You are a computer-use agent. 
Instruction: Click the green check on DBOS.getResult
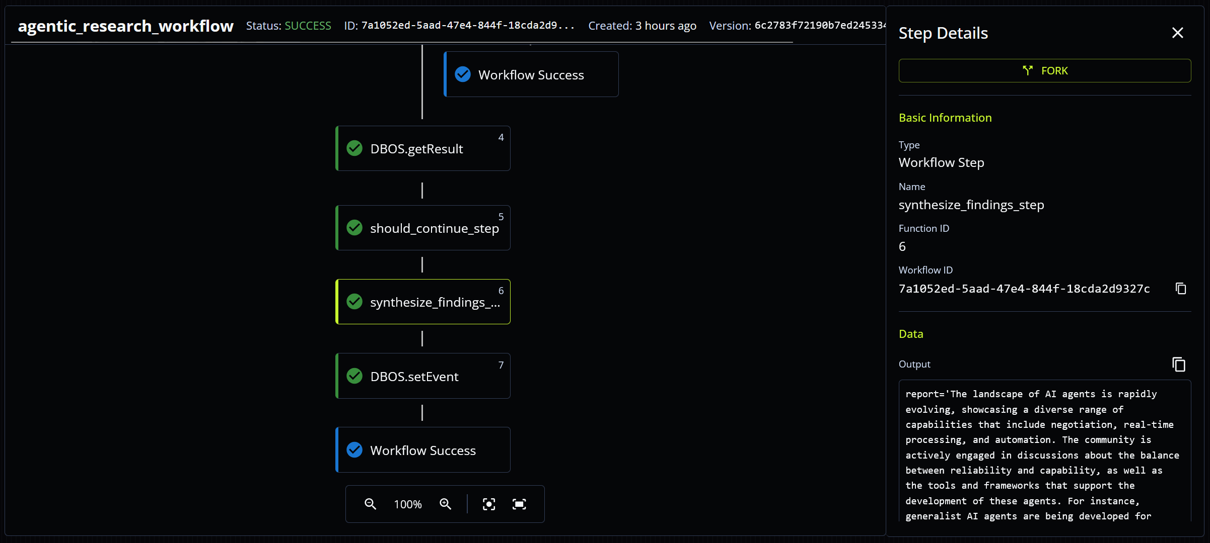tap(354, 148)
